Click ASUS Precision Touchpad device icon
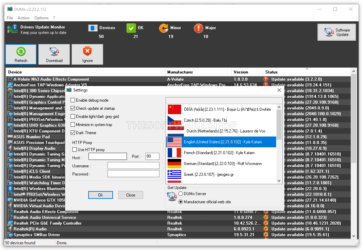363x250 pixels. coord(10,142)
